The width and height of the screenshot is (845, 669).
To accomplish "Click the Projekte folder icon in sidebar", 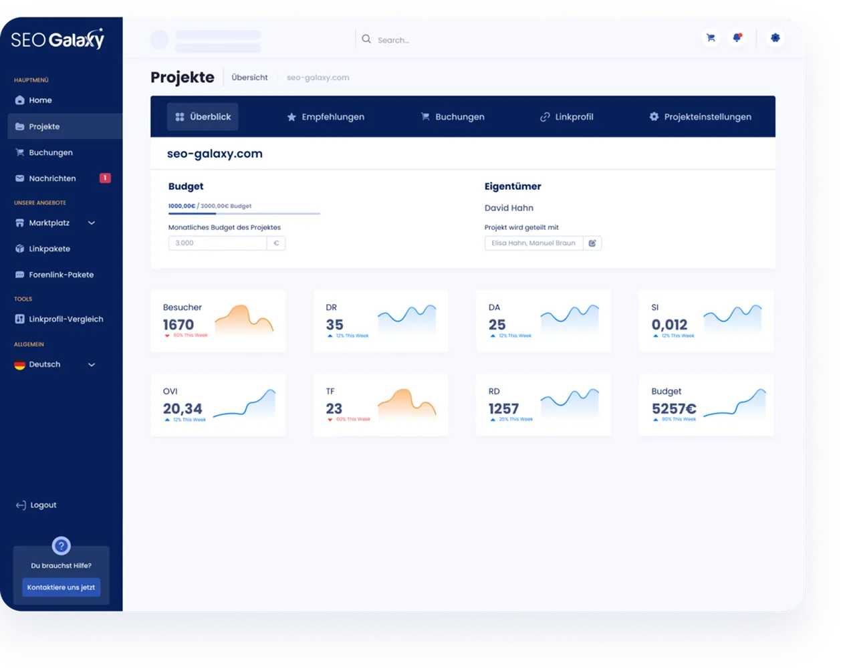I will click(x=20, y=126).
